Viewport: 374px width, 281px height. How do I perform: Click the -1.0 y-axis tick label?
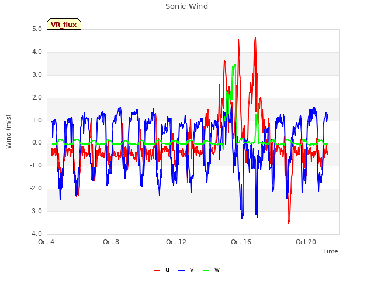tap(36, 166)
